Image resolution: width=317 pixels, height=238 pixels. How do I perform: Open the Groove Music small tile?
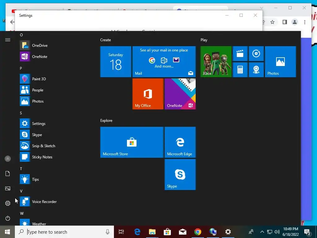[256, 54]
